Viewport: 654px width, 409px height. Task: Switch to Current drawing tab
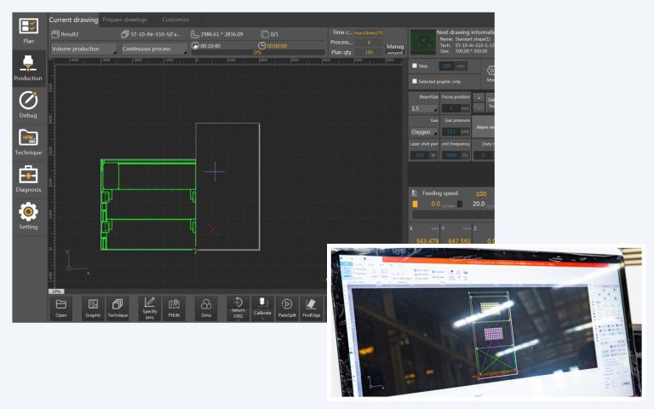(73, 20)
